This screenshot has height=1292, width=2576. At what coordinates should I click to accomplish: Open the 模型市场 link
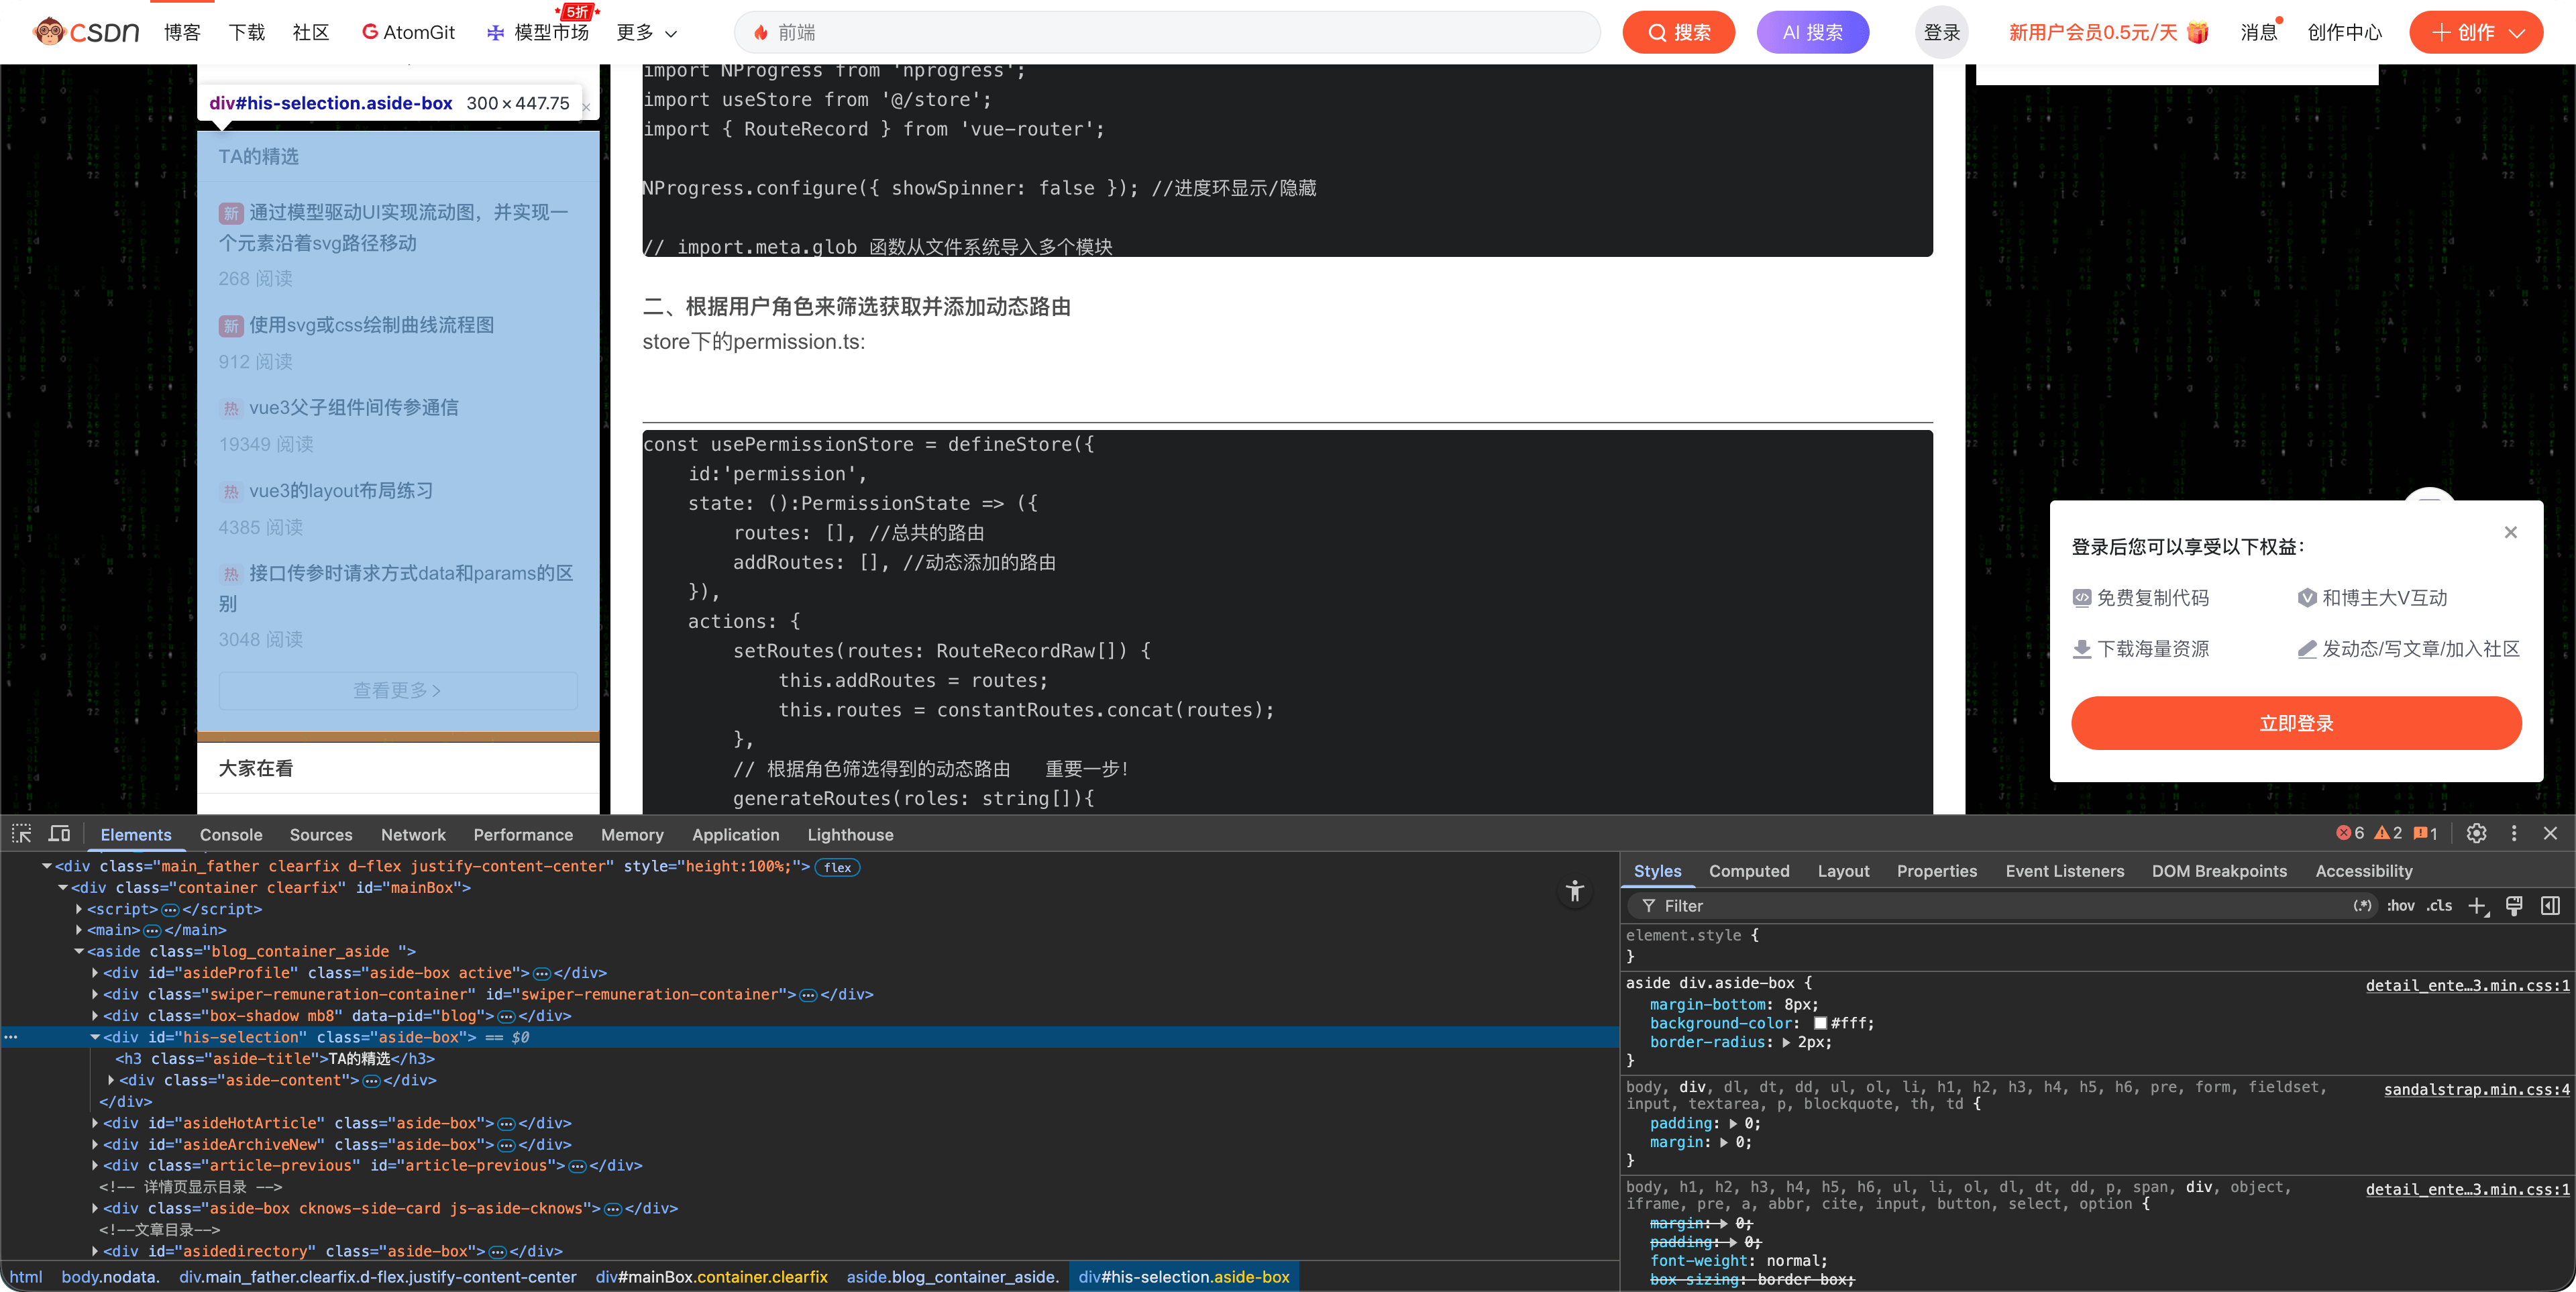pos(538,32)
